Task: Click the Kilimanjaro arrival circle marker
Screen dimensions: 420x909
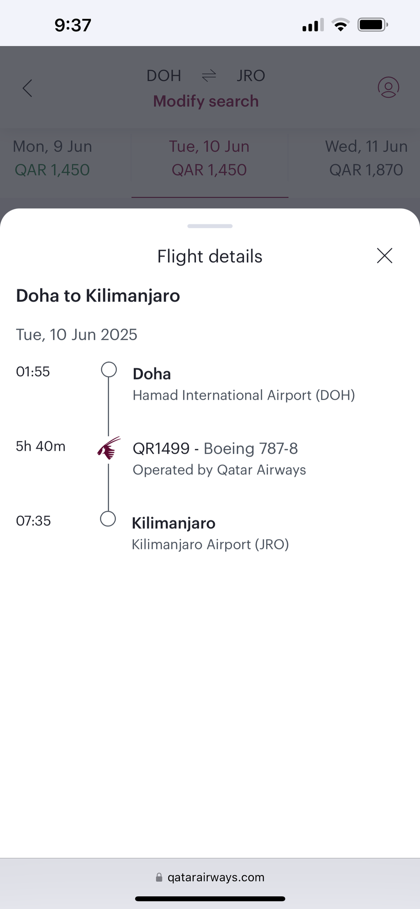Action: (x=108, y=519)
